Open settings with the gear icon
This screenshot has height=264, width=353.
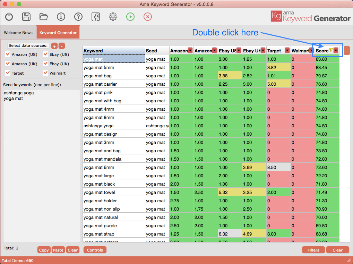coord(113,17)
